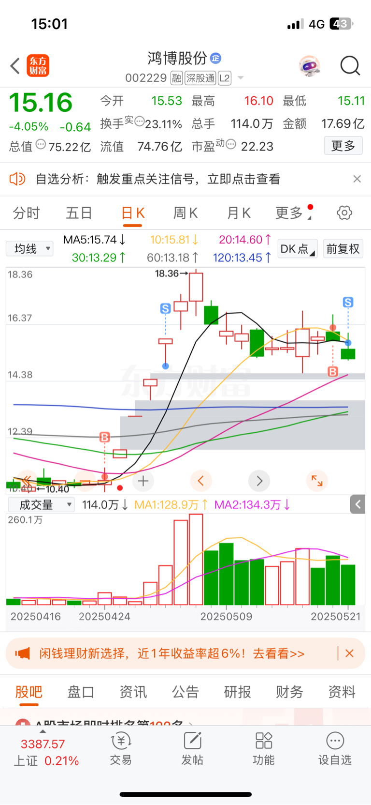Expand the stock code dropdown triangle

(241, 78)
